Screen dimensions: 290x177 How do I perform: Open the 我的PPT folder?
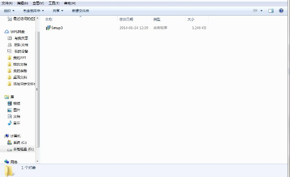(x=17, y=58)
